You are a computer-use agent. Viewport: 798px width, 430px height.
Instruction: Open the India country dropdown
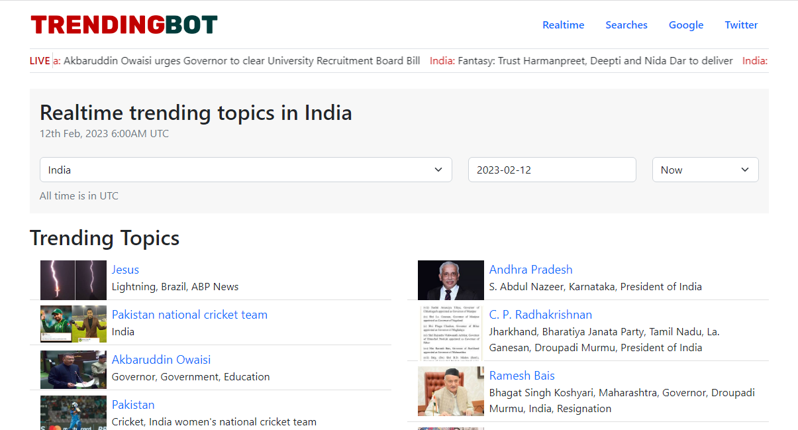246,170
